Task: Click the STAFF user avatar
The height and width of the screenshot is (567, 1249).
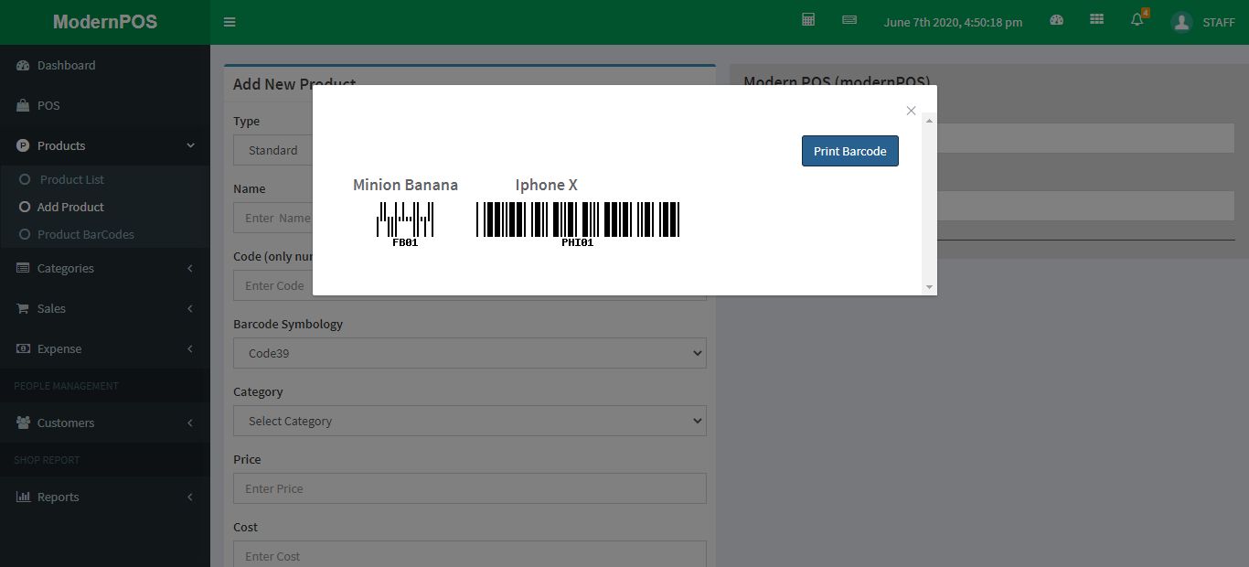Action: tap(1181, 22)
